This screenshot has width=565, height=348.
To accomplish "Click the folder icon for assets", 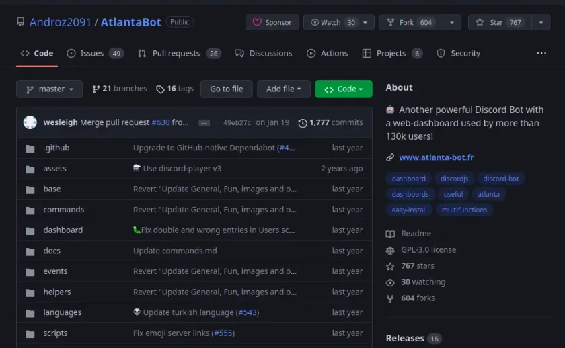I will coord(30,169).
